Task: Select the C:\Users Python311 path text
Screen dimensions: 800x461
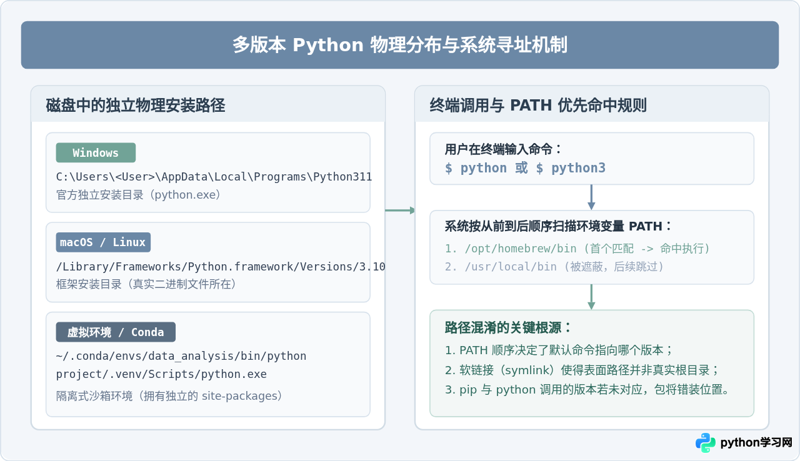Action: pyautogui.click(x=214, y=177)
